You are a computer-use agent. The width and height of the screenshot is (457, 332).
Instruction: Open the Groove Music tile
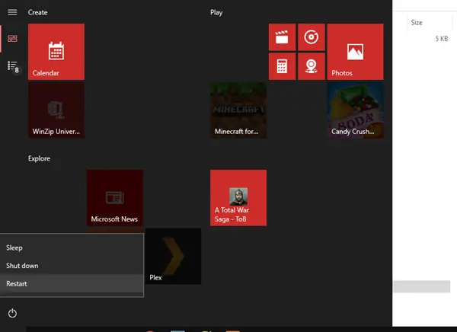pos(312,37)
